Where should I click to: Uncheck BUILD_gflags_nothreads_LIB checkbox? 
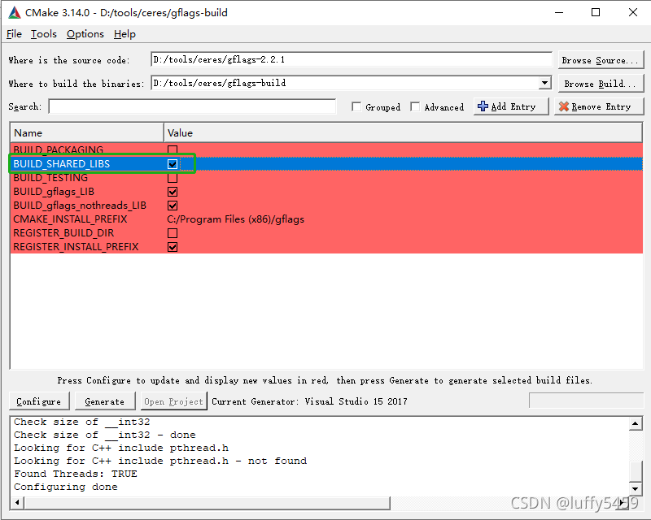pyautogui.click(x=173, y=206)
